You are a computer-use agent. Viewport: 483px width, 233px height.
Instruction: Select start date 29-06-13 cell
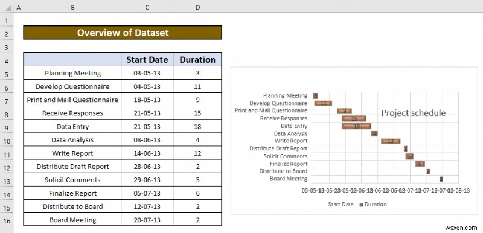coord(147,180)
